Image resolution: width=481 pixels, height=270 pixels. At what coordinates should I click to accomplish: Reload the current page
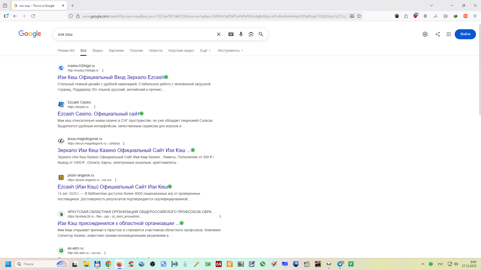(33, 16)
